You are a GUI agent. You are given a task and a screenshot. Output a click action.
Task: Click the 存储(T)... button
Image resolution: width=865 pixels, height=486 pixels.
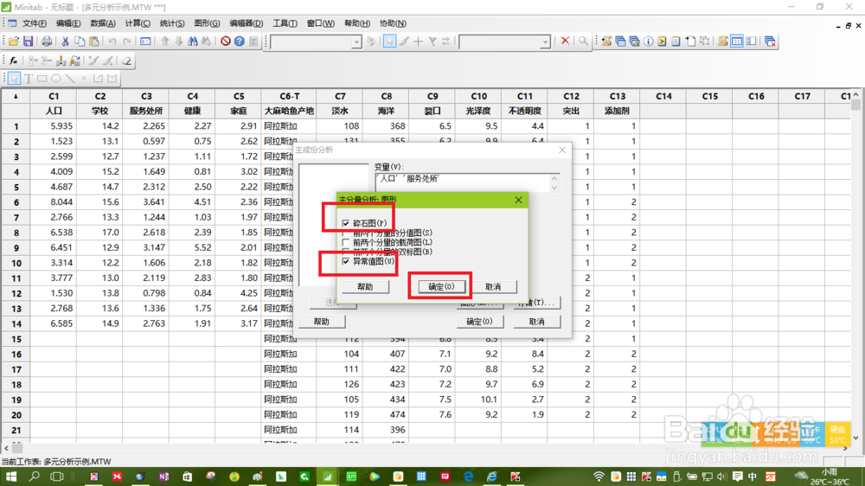click(537, 303)
